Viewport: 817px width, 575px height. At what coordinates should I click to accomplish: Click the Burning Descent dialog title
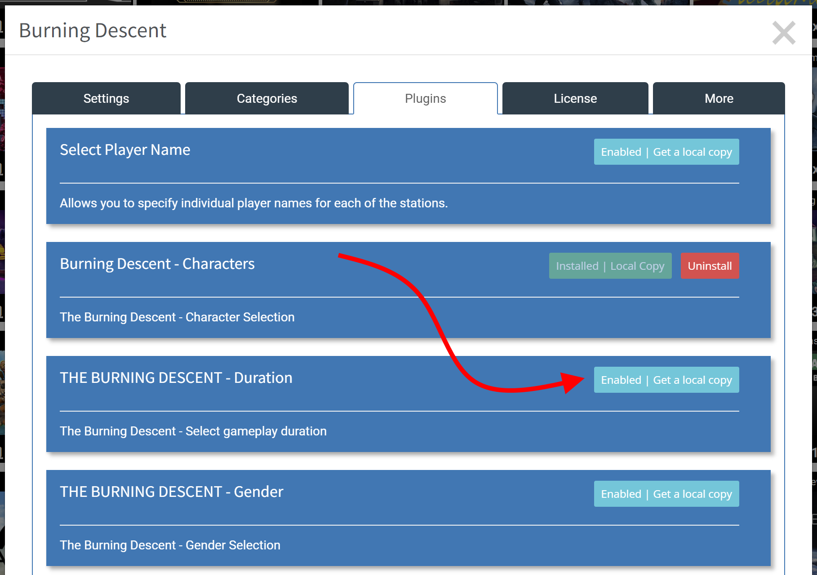[x=93, y=31]
